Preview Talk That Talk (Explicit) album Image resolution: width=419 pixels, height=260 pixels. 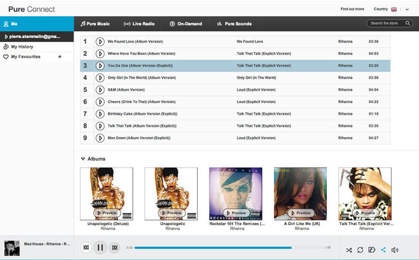pos(365,213)
